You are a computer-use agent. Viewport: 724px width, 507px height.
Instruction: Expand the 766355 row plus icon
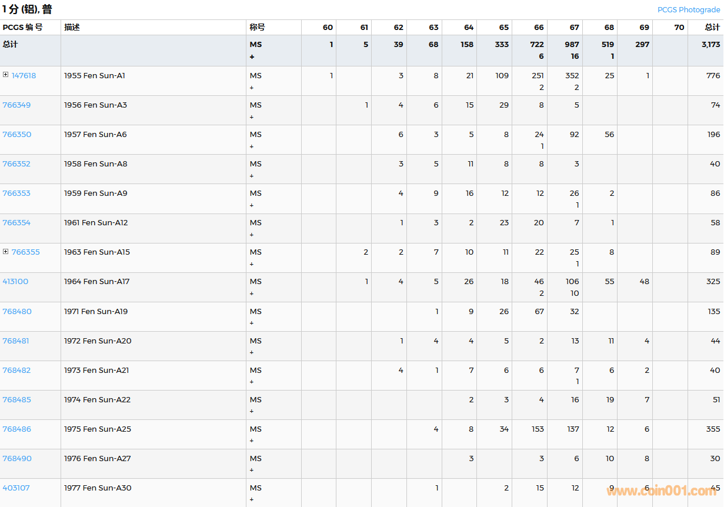[x=6, y=251]
